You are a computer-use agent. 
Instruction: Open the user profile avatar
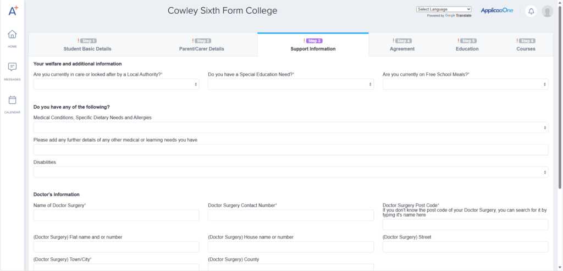[547, 12]
